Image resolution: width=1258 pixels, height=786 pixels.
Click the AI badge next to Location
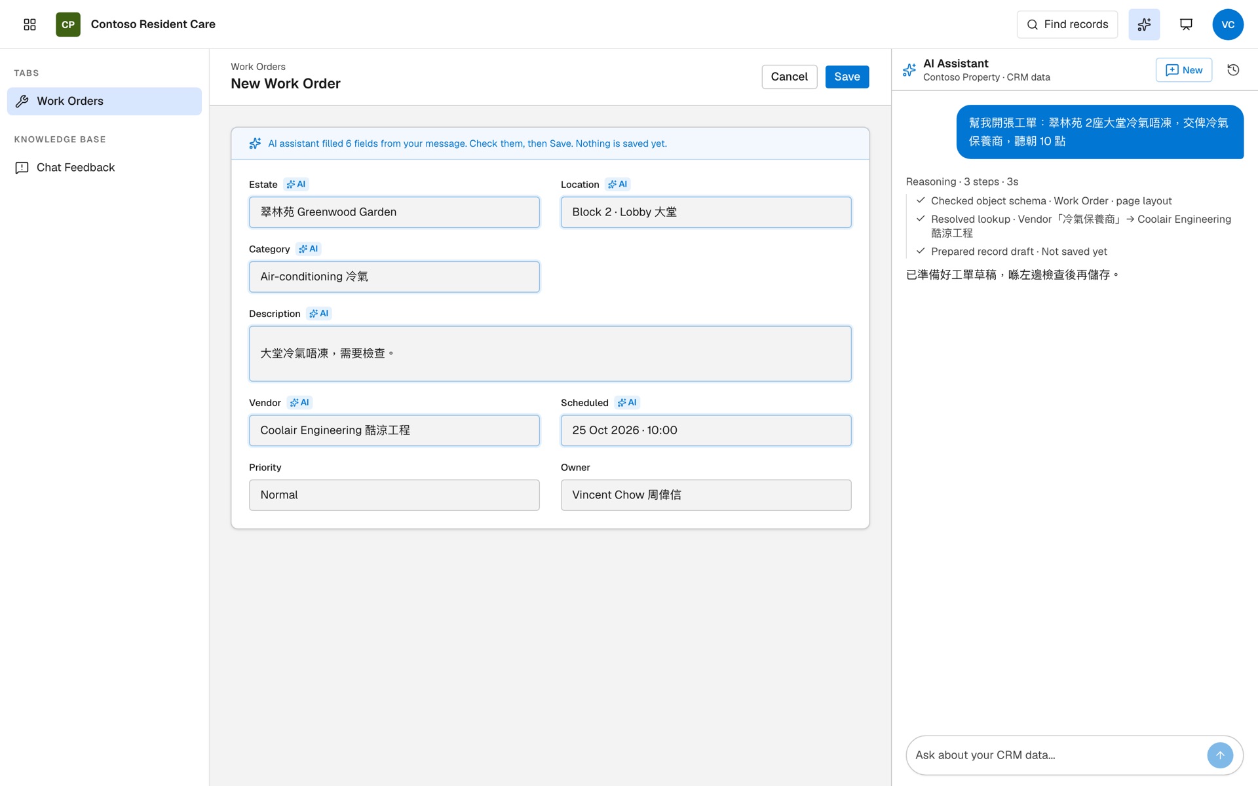pos(618,184)
